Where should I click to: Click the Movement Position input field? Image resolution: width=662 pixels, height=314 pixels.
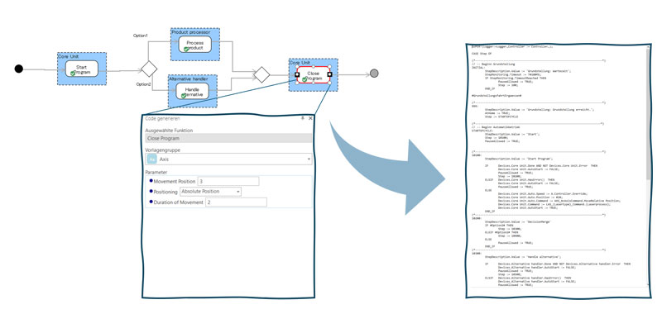(x=228, y=181)
